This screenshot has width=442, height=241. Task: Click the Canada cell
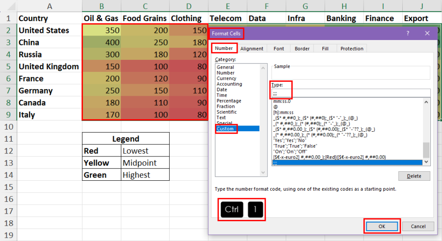coord(49,103)
